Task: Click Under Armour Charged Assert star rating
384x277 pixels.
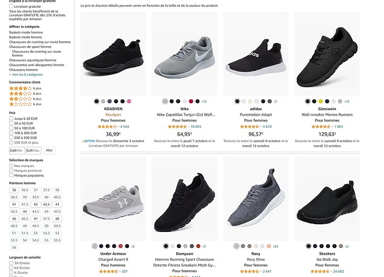Action: [107, 271]
